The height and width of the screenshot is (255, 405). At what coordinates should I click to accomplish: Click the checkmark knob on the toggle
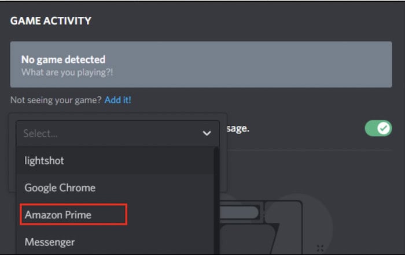tap(384, 128)
